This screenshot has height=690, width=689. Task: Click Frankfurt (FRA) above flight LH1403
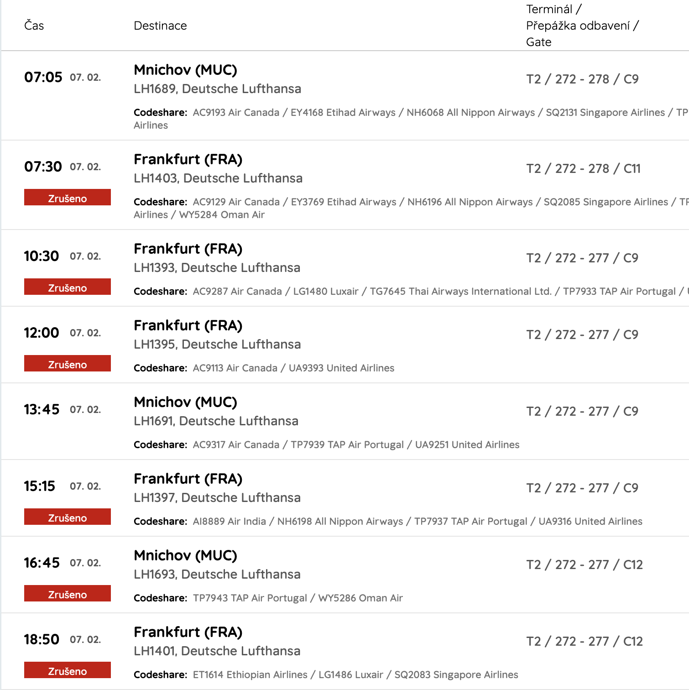pyautogui.click(x=188, y=159)
